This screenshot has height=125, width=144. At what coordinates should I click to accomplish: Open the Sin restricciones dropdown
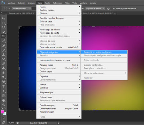coord(21,9)
